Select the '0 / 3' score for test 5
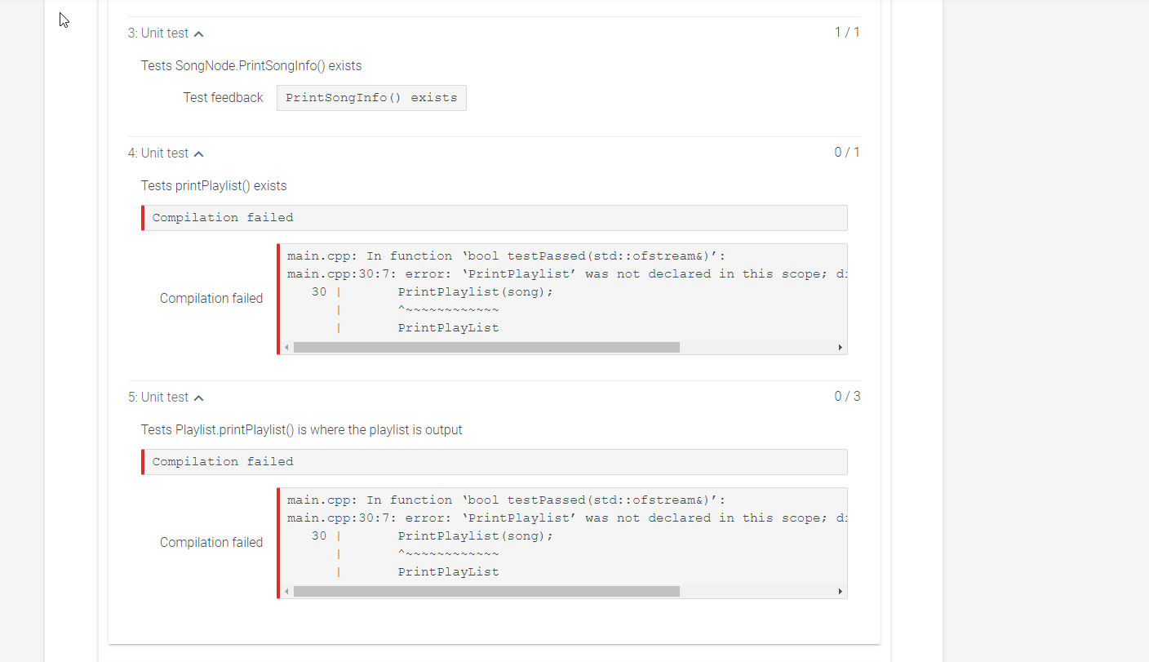 click(x=847, y=396)
